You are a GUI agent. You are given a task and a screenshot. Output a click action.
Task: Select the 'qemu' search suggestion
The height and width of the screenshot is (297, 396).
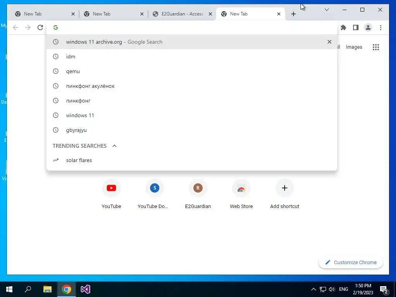tap(192, 71)
